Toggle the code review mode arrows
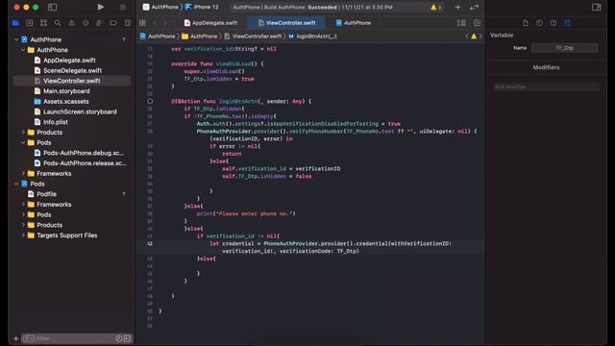The image size is (615, 346). [474, 7]
